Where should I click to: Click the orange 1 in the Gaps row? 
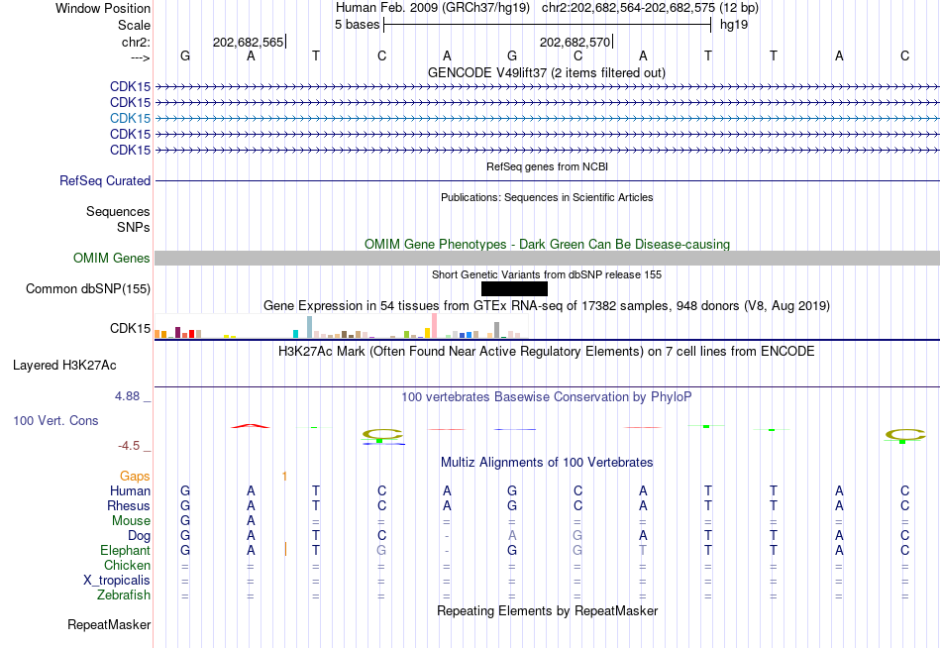(x=284, y=477)
